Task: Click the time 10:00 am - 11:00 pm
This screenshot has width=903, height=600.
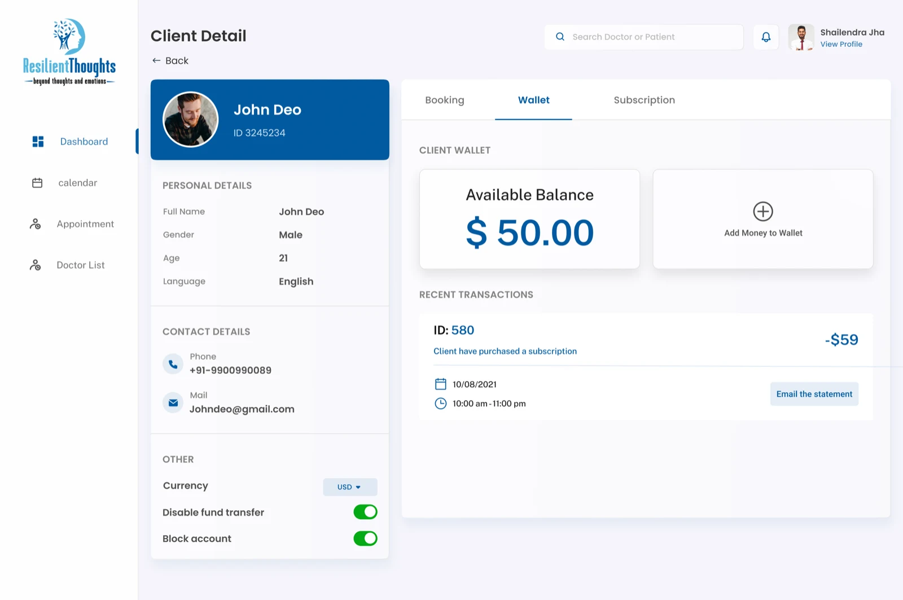Action: 489,404
